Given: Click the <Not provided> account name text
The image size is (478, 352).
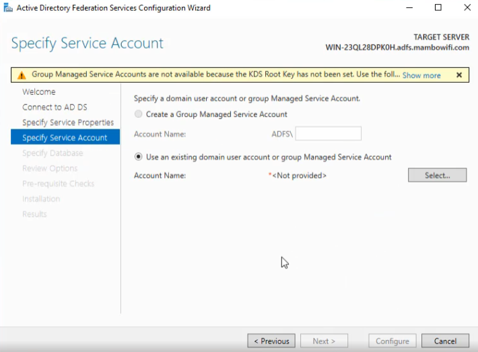Looking at the screenshot, I should [299, 176].
